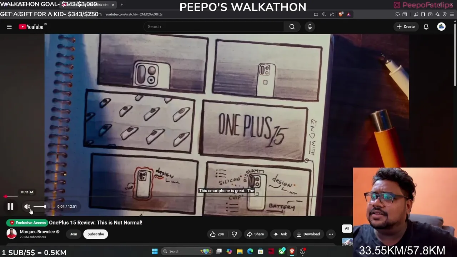Open YouTube notifications bell
The width and height of the screenshot is (457, 257).
pyautogui.click(x=426, y=26)
